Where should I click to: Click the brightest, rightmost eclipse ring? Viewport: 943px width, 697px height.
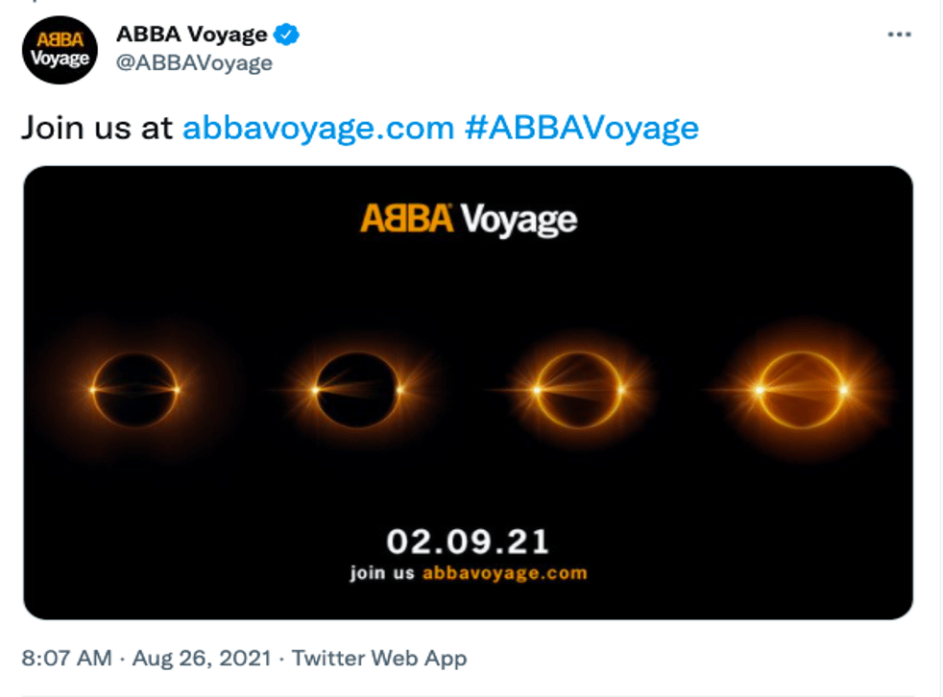801,389
